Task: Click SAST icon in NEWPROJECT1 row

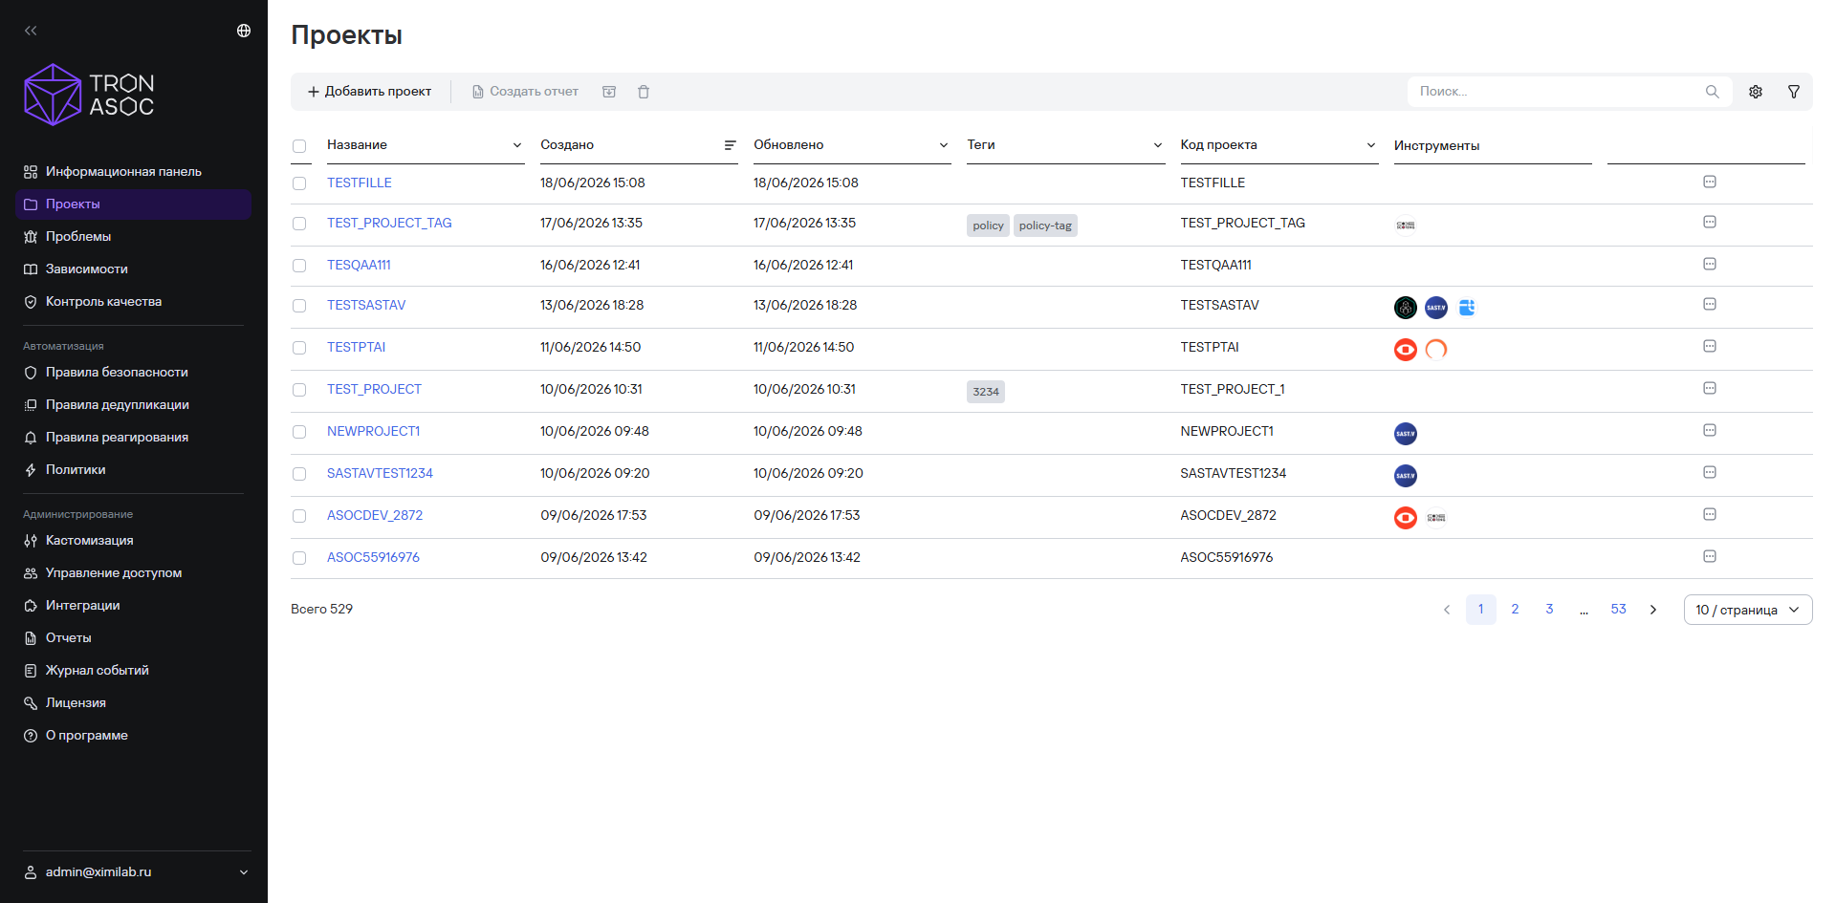Action: 1406,434
